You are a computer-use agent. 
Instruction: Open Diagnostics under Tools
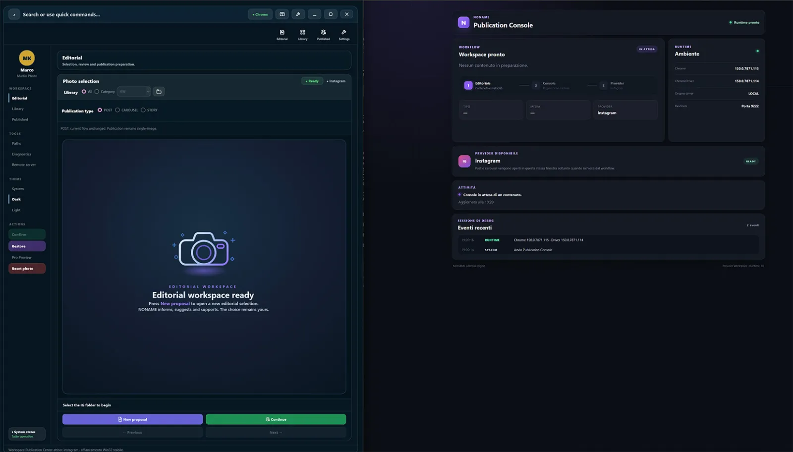click(x=21, y=154)
